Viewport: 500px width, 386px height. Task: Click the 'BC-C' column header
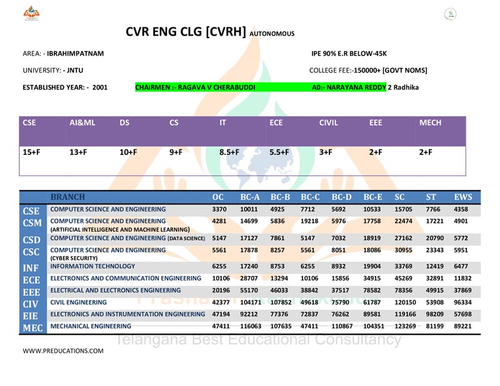tap(310, 197)
